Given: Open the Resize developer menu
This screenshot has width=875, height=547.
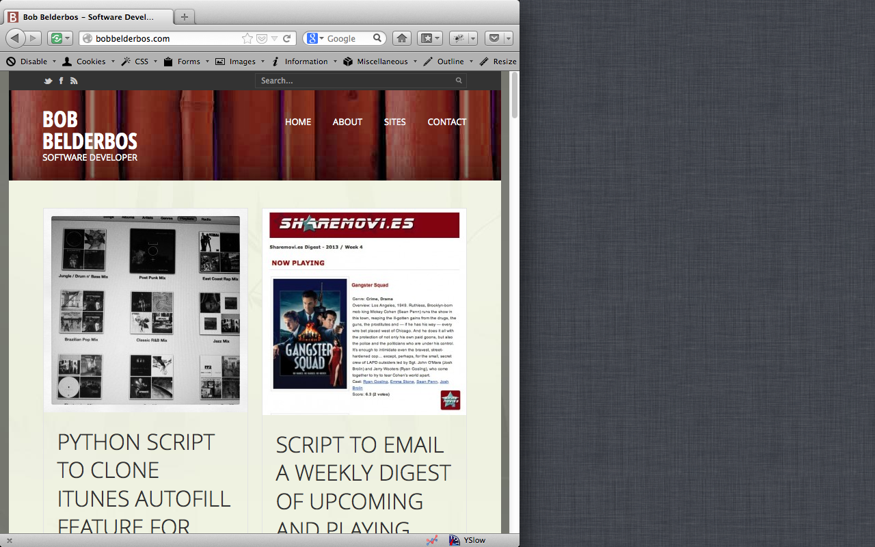Looking at the screenshot, I should [498, 62].
